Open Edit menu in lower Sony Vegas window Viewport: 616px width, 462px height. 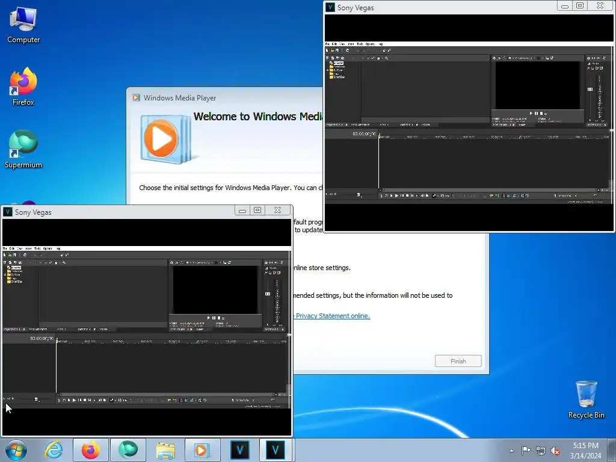click(12, 248)
